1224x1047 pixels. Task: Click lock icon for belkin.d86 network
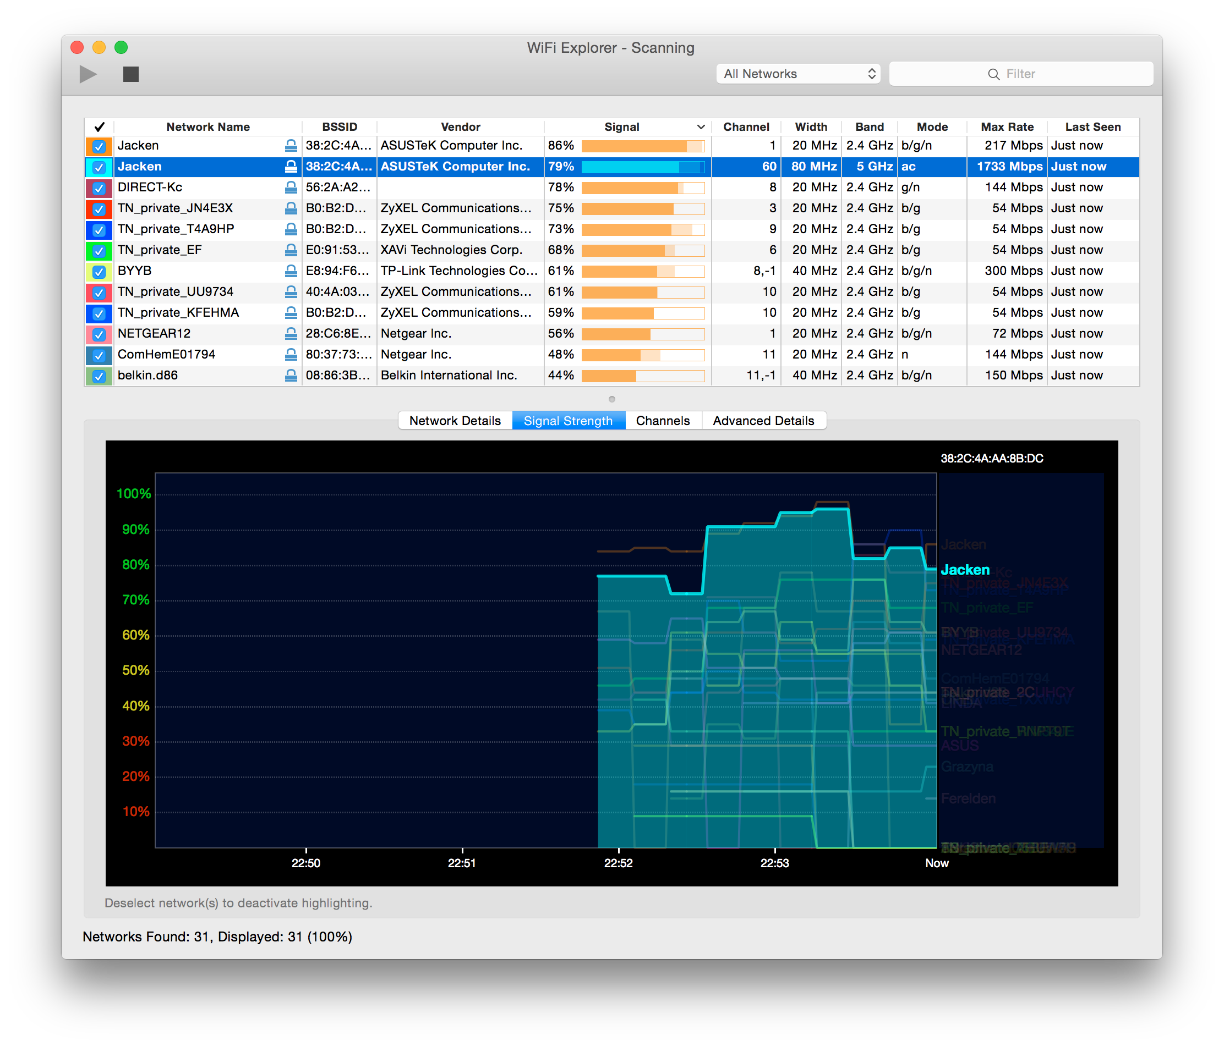pos(291,376)
